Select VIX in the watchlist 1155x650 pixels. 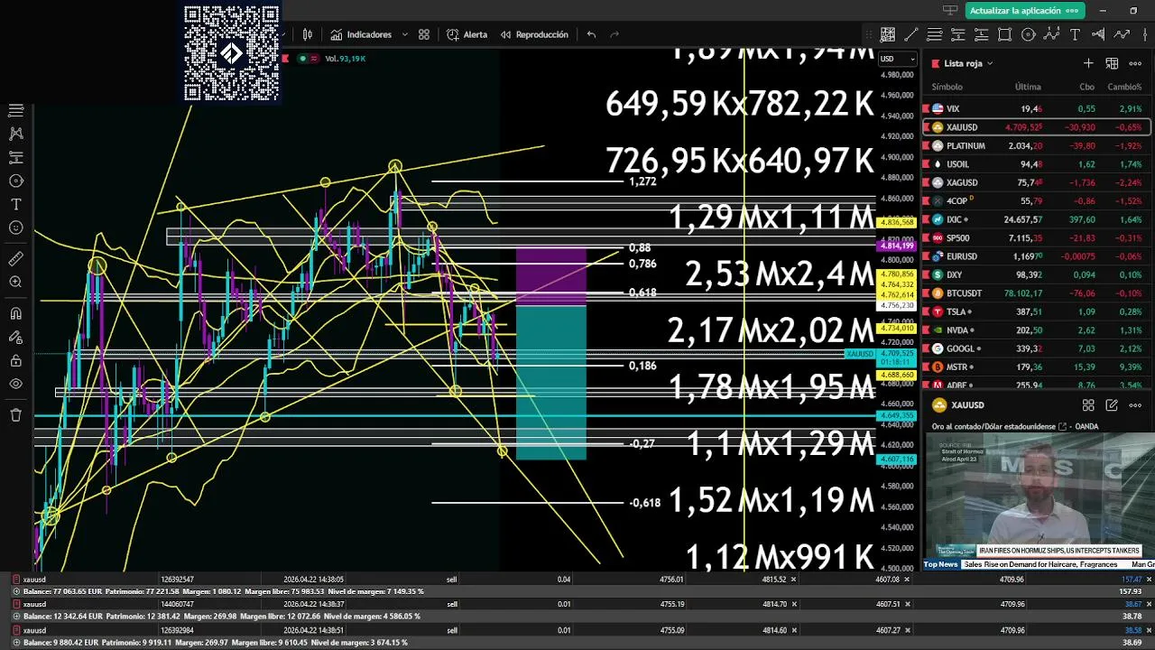tap(1036, 108)
